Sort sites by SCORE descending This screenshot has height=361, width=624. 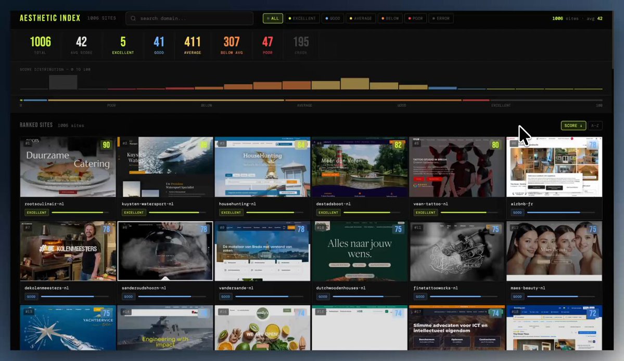[573, 125]
